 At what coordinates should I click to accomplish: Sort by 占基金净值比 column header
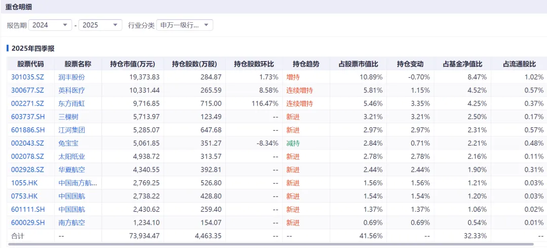point(462,64)
